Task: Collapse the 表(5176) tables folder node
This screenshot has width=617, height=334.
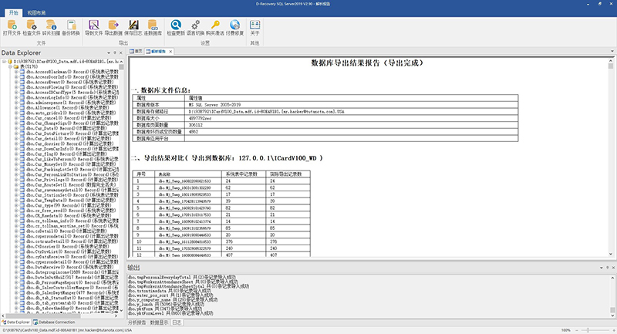Action: click(x=11, y=67)
